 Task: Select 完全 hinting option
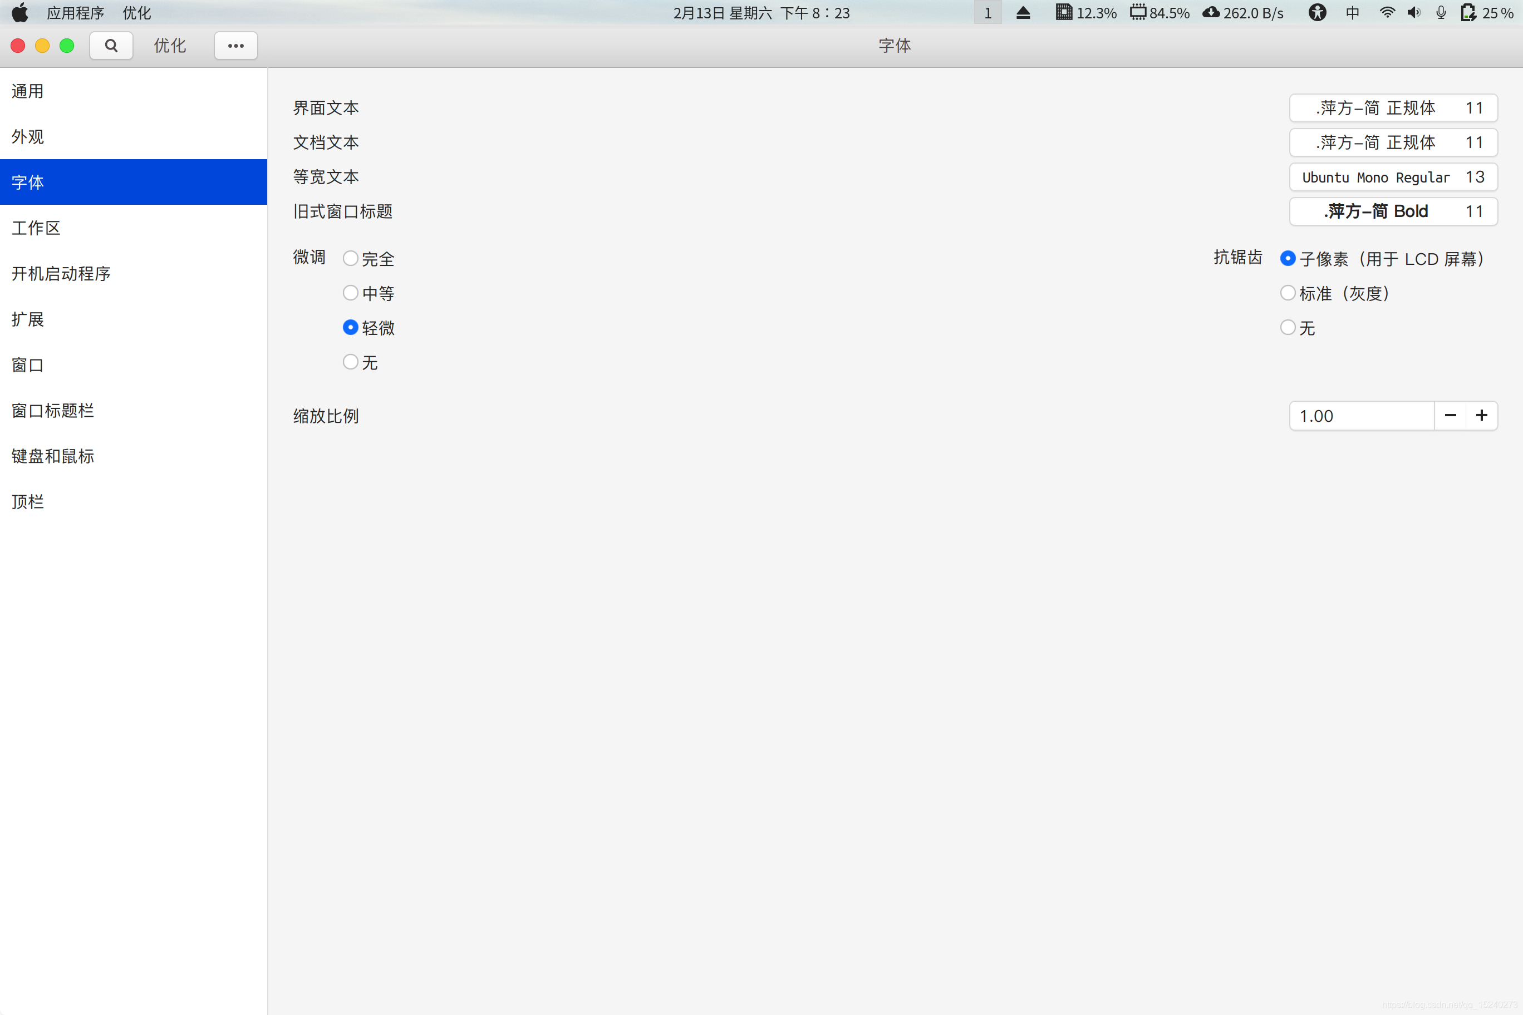369,259
